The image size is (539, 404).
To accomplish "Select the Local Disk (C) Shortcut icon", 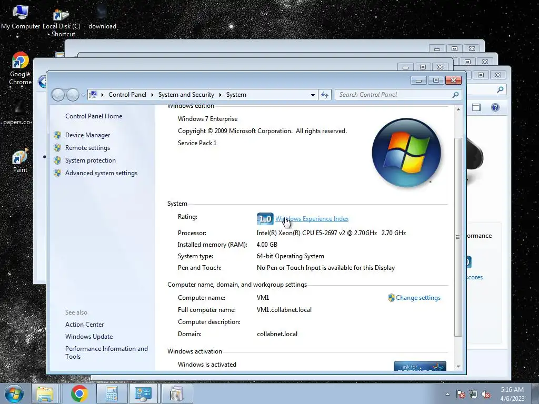I will tap(61, 23).
